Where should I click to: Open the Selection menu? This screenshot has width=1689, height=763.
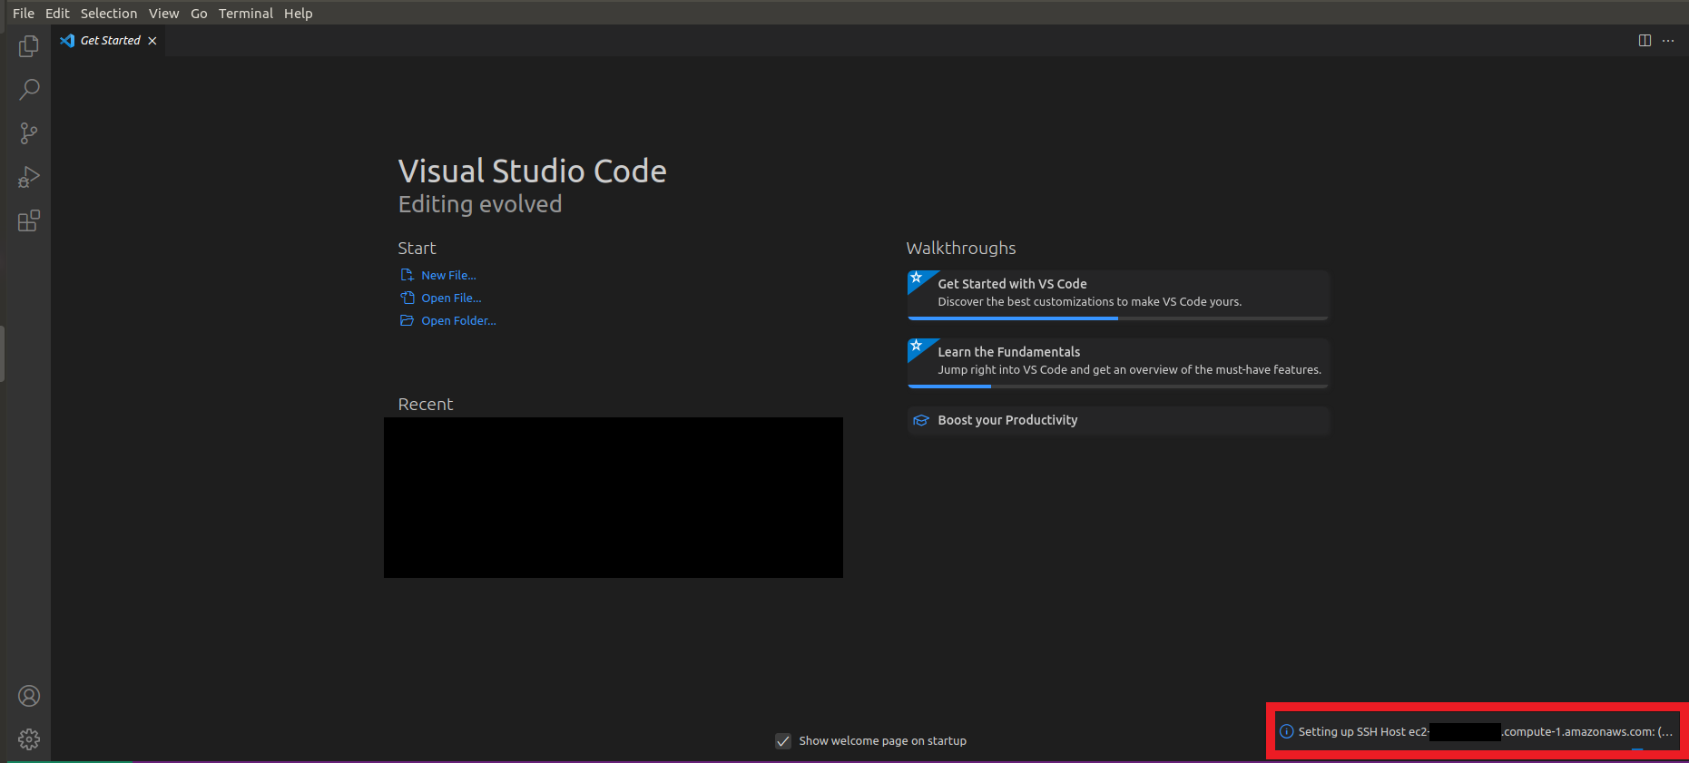tap(109, 14)
